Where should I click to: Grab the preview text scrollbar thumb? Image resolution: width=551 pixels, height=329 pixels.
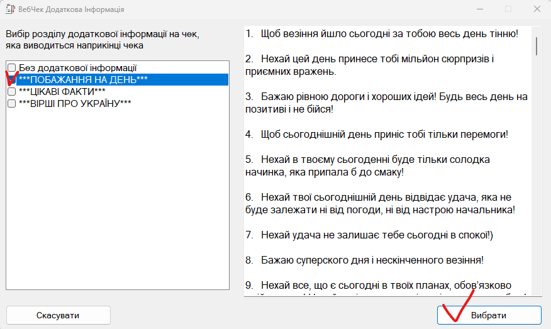click(x=536, y=45)
